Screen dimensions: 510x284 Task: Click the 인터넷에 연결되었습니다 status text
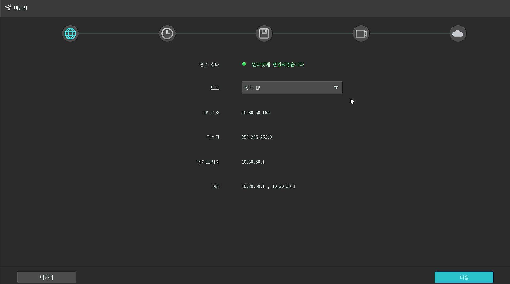pyautogui.click(x=278, y=65)
